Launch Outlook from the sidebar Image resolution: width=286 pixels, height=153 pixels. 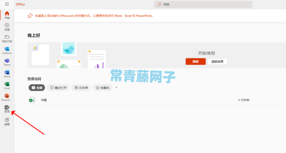(x=7, y=50)
